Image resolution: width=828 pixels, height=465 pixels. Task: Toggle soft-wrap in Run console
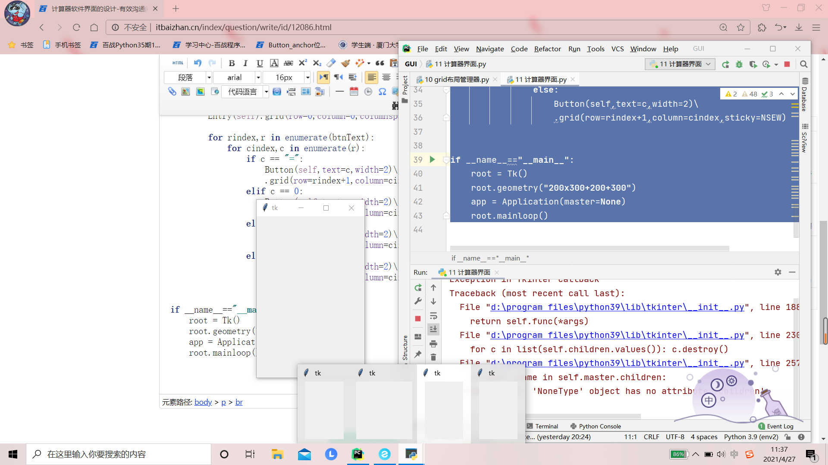tap(433, 316)
